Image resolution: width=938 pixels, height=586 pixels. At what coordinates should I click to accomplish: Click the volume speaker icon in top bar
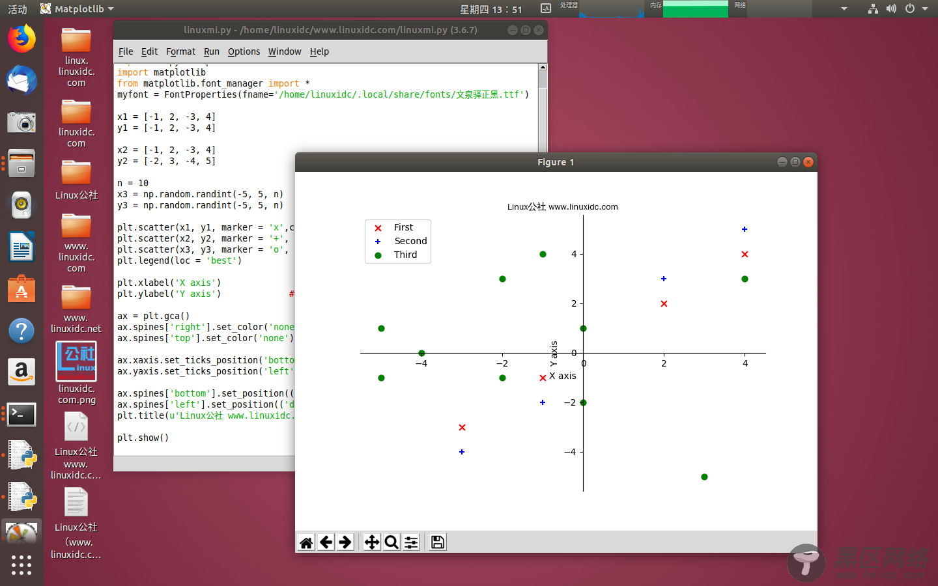coord(891,8)
